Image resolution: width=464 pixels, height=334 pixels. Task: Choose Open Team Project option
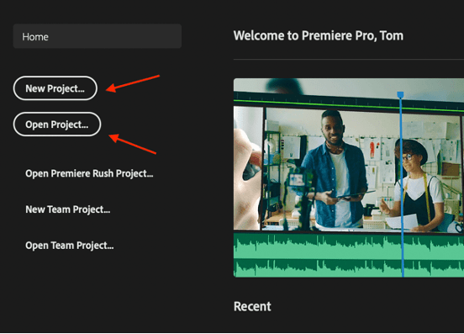[70, 246]
